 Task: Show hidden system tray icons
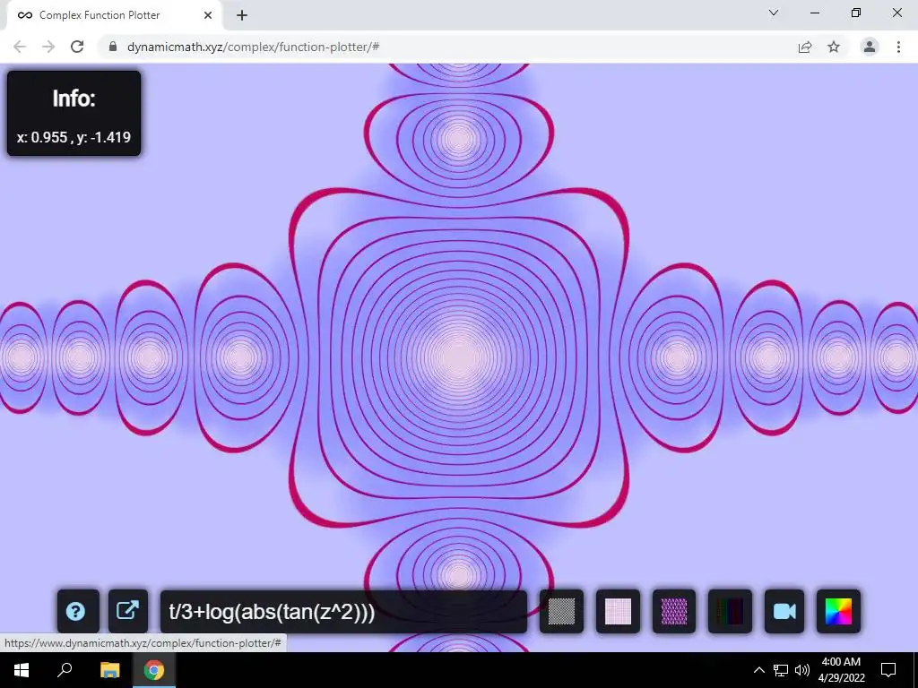pos(758,670)
